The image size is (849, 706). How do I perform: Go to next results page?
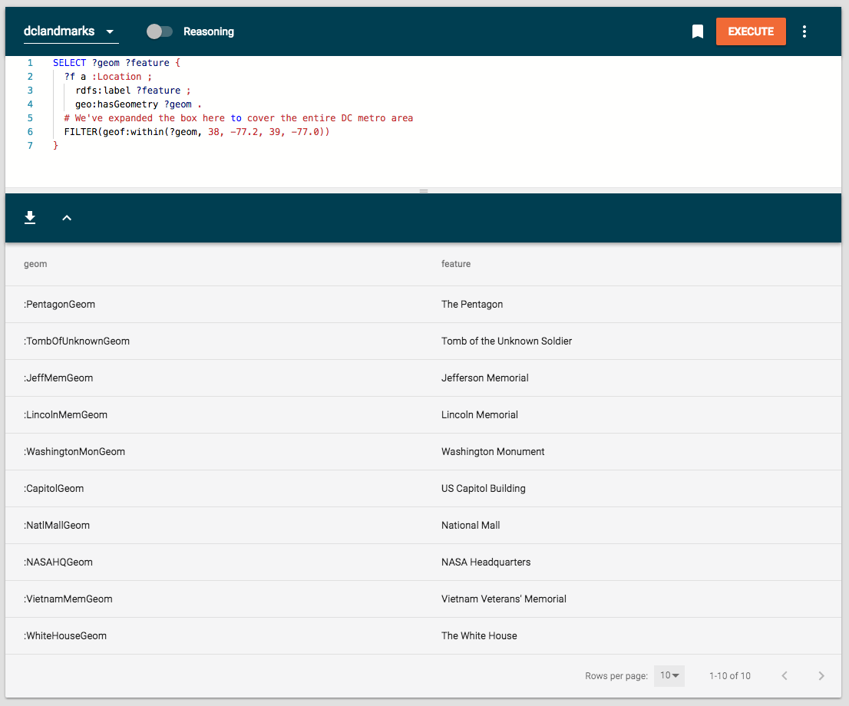click(821, 675)
